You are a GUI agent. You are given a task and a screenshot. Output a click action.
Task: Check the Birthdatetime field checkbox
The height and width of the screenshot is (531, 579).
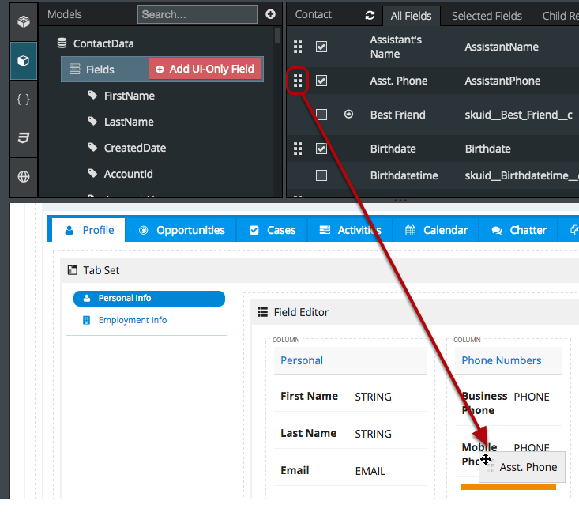click(321, 175)
